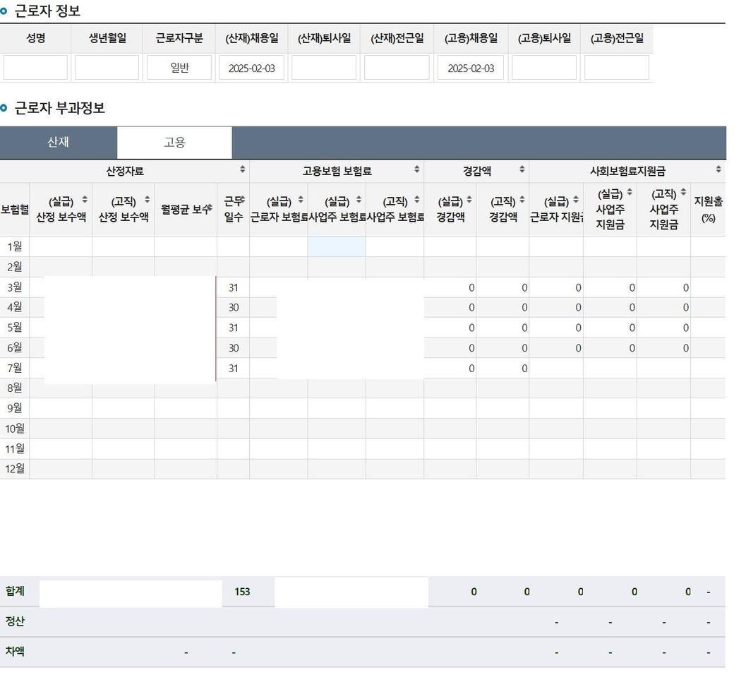The image size is (734, 675).
Task: Click the 생년월일 input field
Action: coord(107,68)
